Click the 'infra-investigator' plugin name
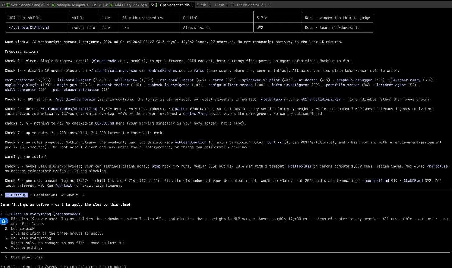The width and height of the screenshot is (452, 268). 290,85
